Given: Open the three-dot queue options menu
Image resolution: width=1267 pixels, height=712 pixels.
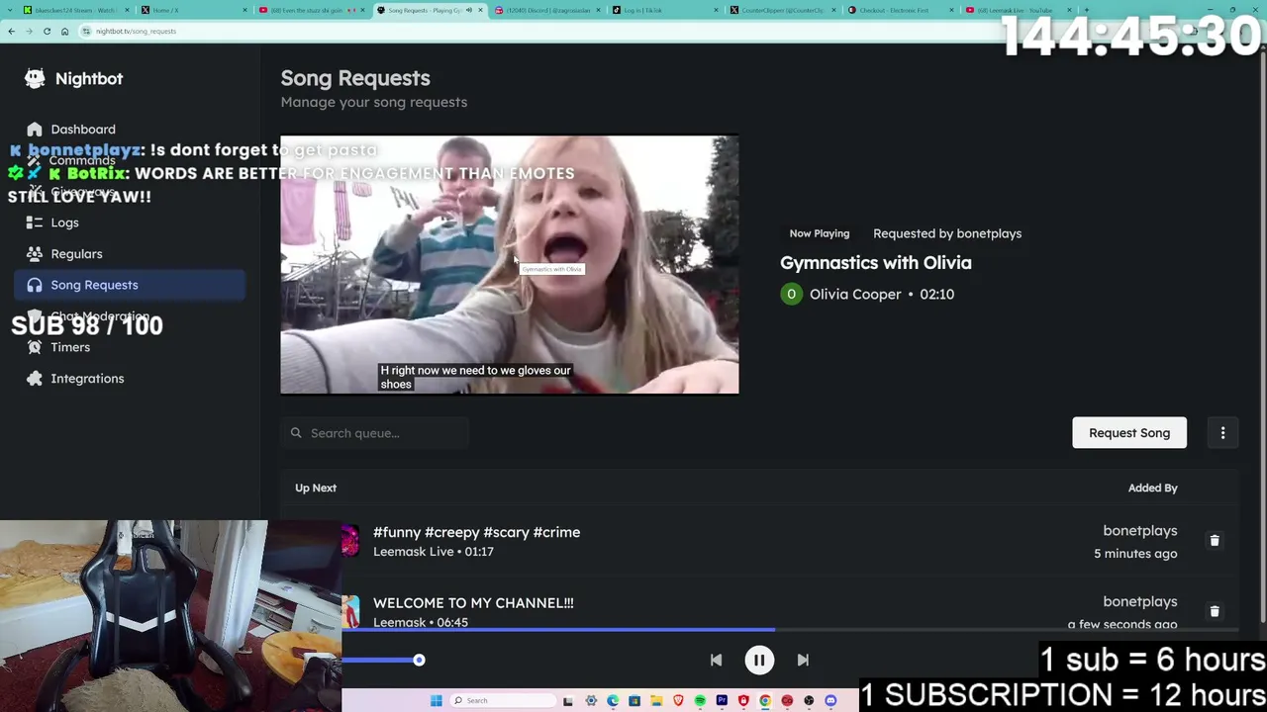Looking at the screenshot, I should (1222, 433).
